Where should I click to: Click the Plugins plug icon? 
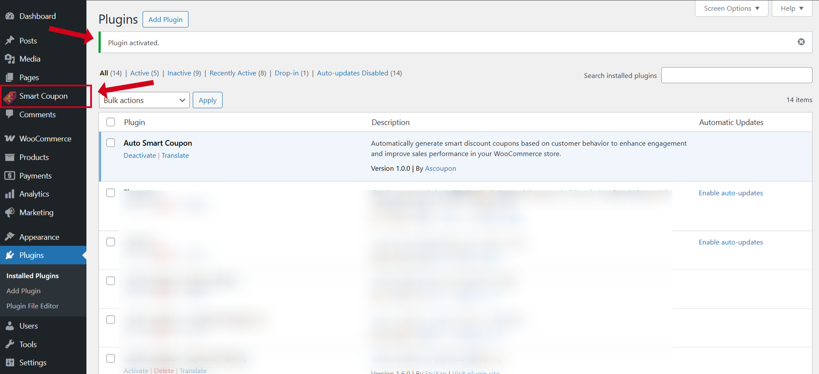[10, 255]
